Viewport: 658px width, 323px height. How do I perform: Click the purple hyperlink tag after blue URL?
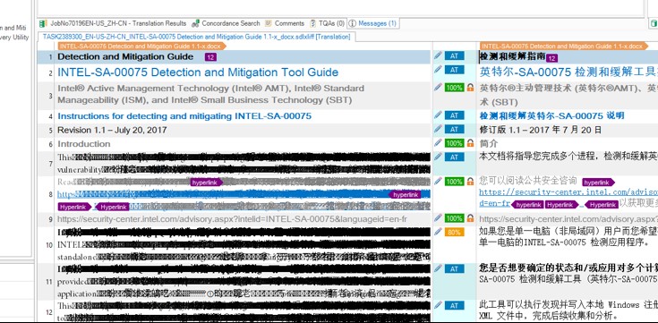click(405, 195)
